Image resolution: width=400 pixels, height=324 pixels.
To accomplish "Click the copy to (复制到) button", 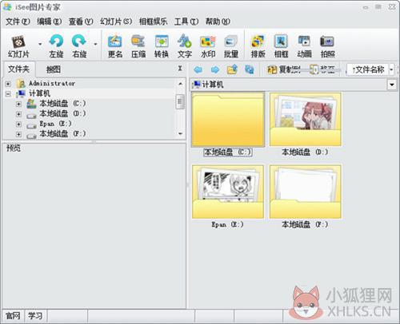I will 284,69.
